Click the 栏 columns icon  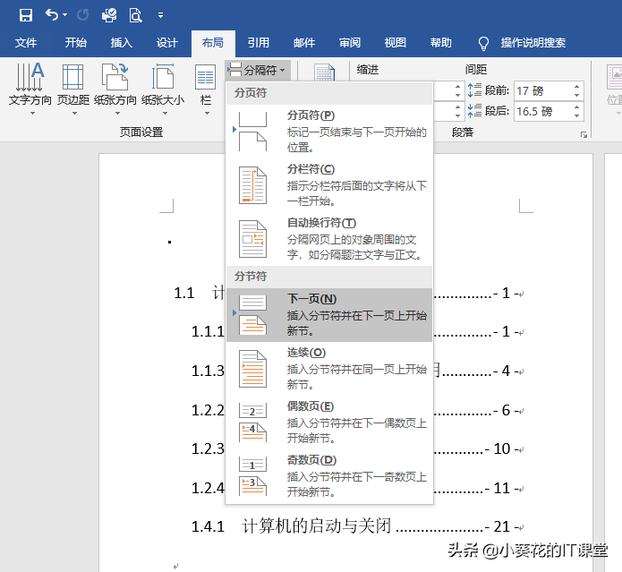click(206, 77)
